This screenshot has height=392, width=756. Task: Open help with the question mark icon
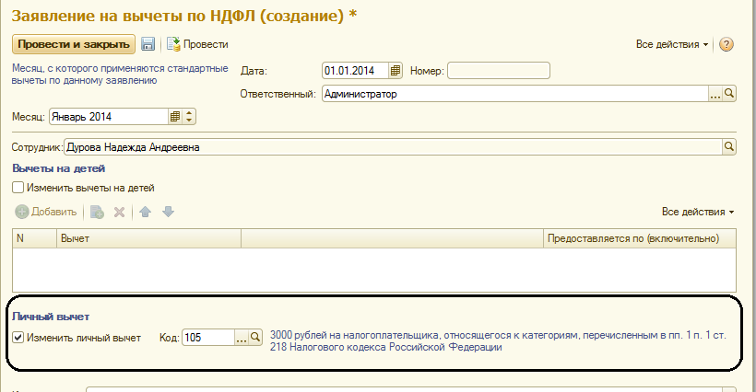click(x=726, y=44)
